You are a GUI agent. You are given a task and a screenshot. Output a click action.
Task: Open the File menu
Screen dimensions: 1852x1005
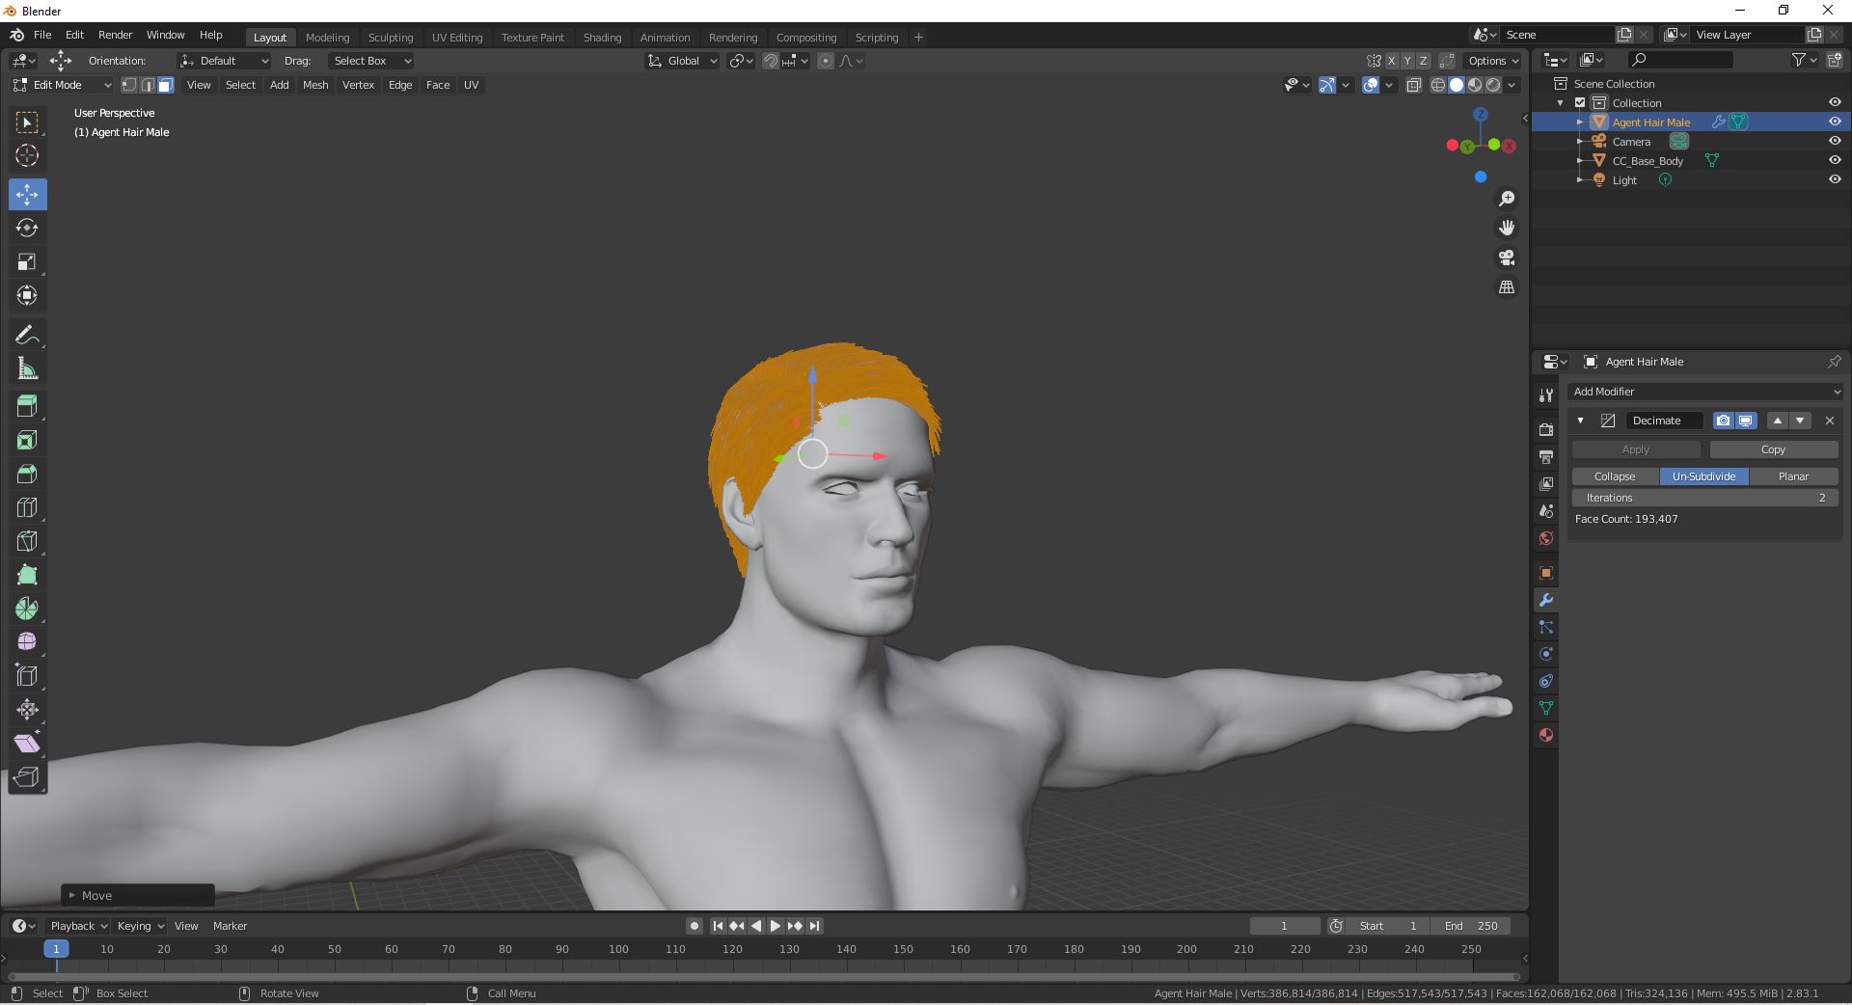click(x=42, y=35)
